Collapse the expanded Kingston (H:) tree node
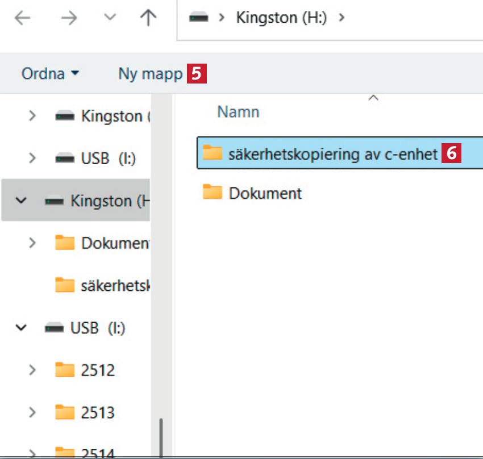483x459 pixels. pos(21,201)
